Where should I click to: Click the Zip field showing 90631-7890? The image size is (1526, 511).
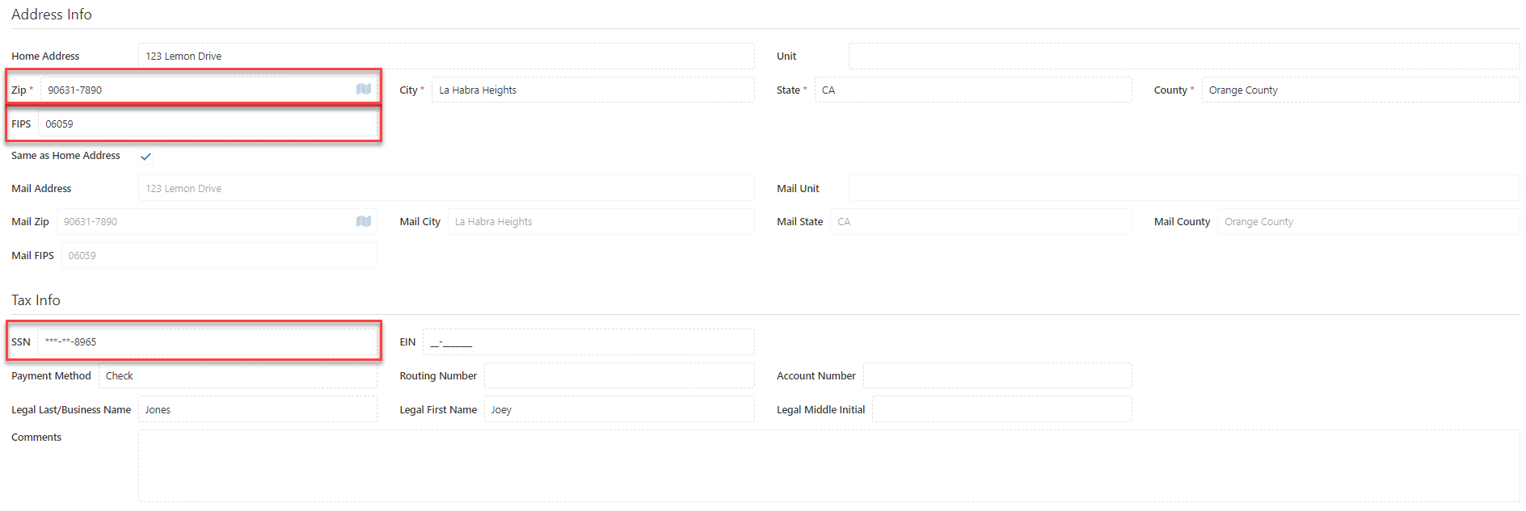tap(209, 90)
